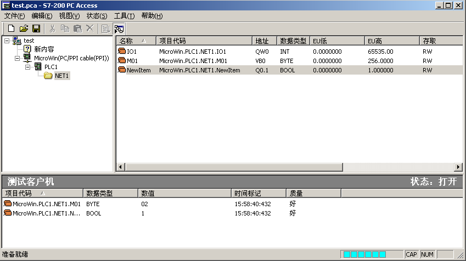Select the IO1 item row
The height and width of the screenshot is (261, 466).
[132, 52]
